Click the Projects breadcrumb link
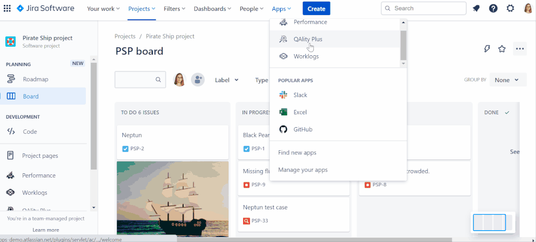Screen dimensions: 536x242 (125, 36)
